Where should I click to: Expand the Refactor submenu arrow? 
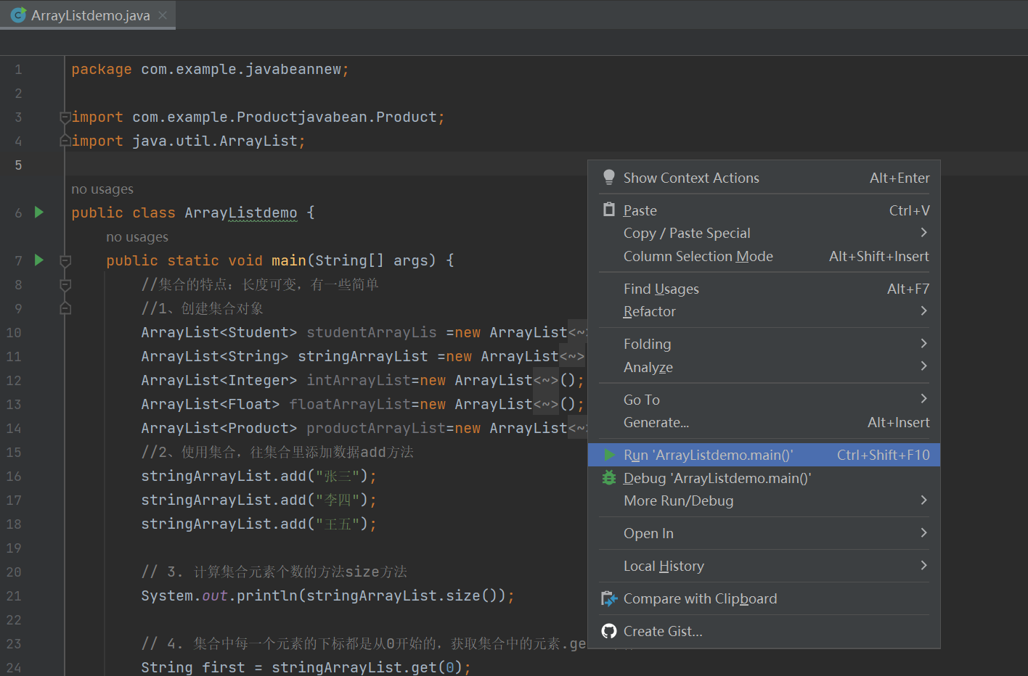(x=923, y=310)
